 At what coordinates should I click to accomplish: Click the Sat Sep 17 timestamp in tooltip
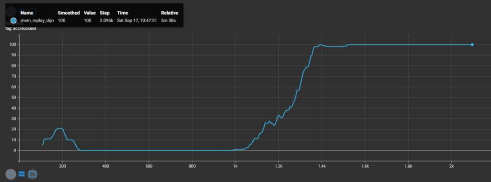137,20
